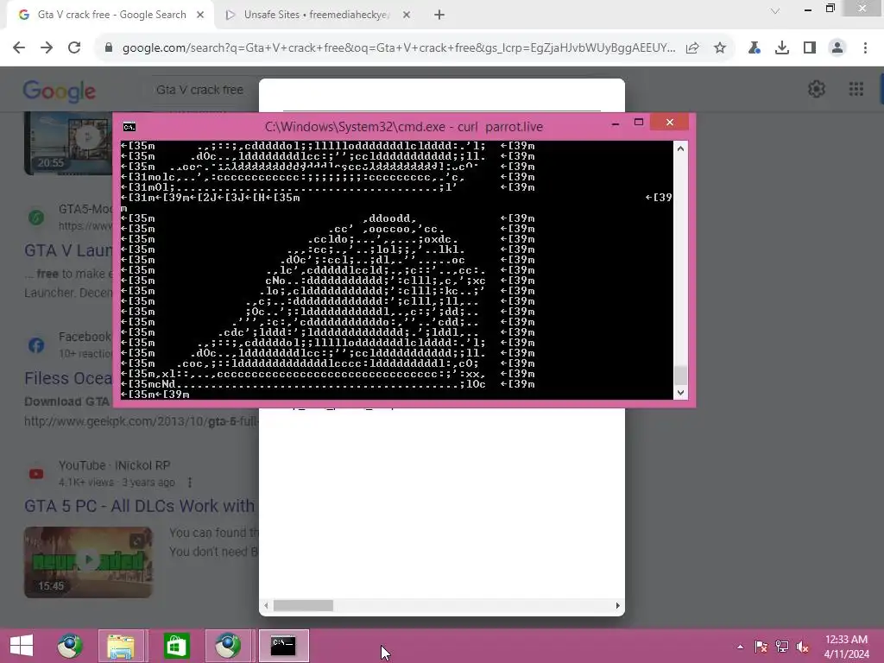The image size is (884, 663).
Task: Open Chrome downloads icon
Action: [x=782, y=48]
